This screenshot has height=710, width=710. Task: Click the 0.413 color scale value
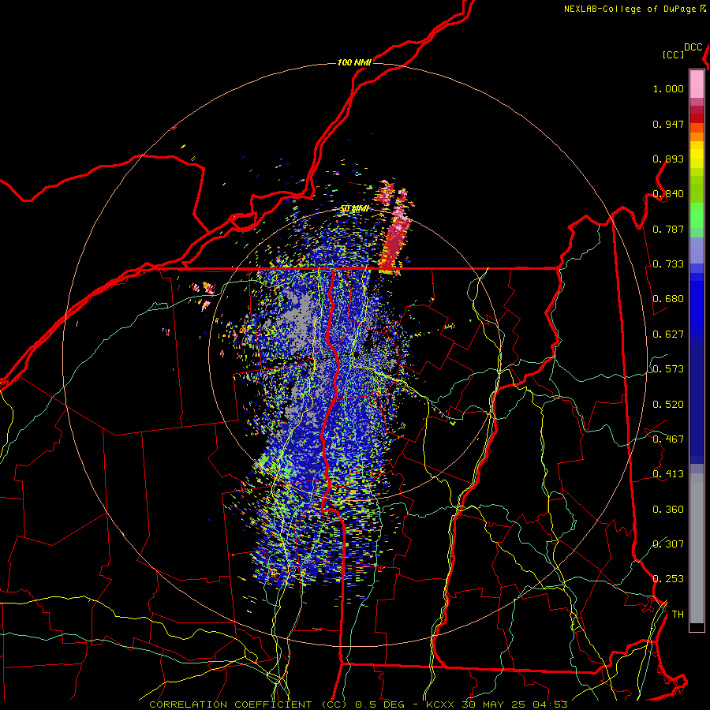pyautogui.click(x=668, y=474)
